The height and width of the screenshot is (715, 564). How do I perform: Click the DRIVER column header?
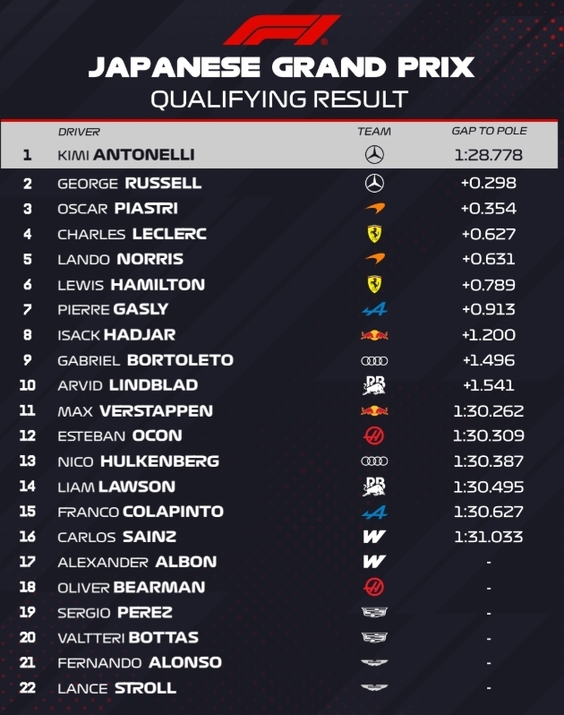click(x=79, y=132)
